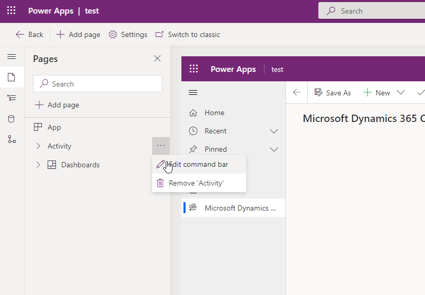Expand the Activity page chevron
Viewport: 425px width, 295px height.
38,146
